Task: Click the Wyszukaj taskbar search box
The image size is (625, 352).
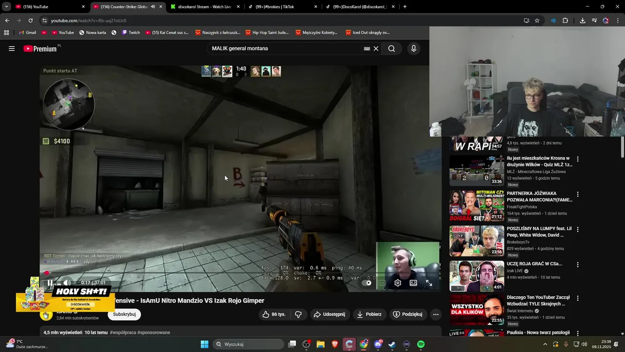Action: [x=249, y=344]
